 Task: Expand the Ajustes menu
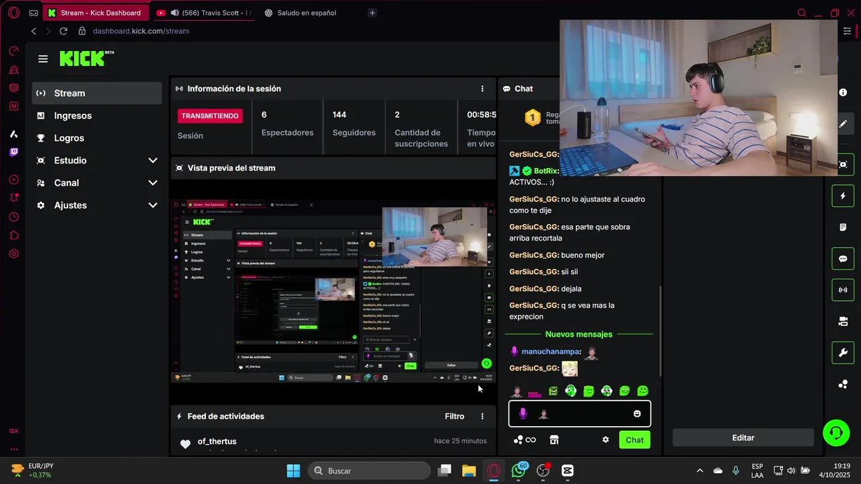coord(97,205)
